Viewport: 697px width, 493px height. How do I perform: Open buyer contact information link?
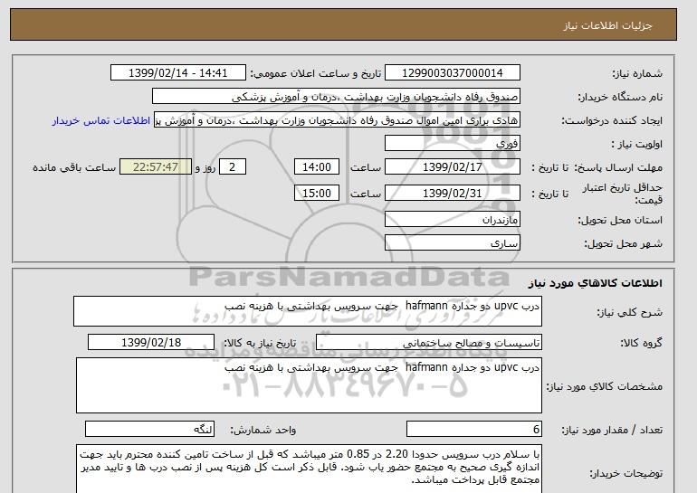100,121
